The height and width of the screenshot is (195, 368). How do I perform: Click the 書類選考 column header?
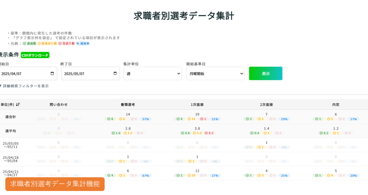pos(128,105)
